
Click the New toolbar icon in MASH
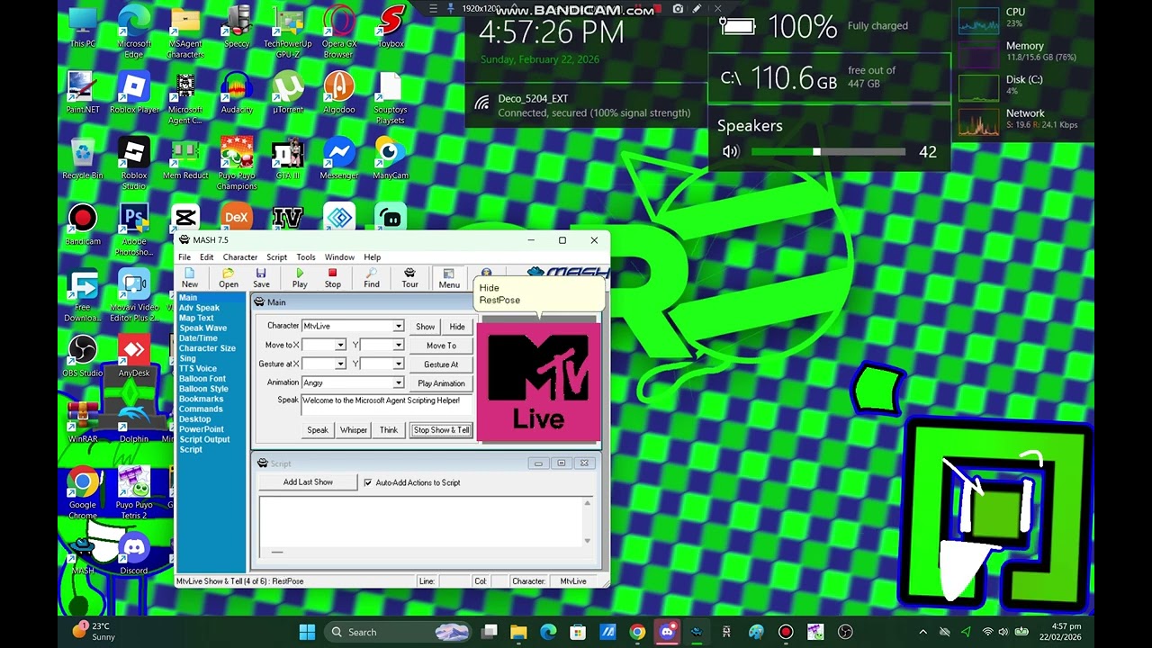pos(190,278)
